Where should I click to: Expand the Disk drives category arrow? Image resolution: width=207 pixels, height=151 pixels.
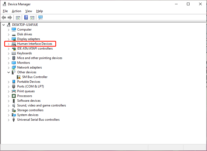point(8,35)
